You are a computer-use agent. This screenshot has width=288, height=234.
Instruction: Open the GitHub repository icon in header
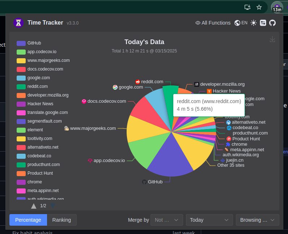272,23
